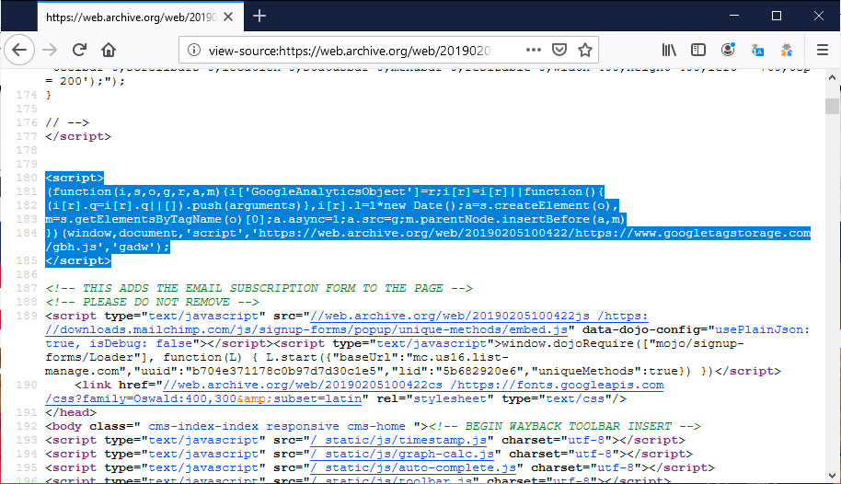
Task: Minimize the Firefox window
Action: [734, 16]
